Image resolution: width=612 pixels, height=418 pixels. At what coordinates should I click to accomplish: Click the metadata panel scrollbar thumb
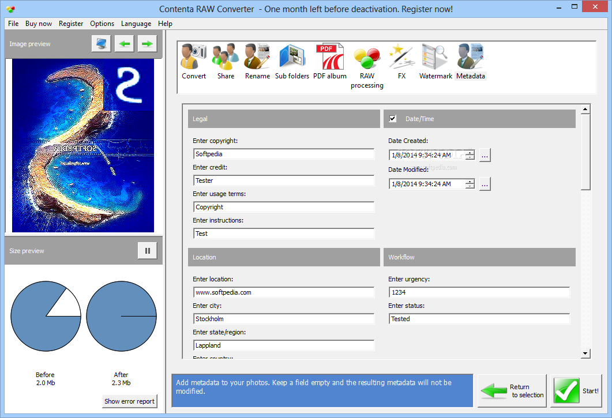585,152
